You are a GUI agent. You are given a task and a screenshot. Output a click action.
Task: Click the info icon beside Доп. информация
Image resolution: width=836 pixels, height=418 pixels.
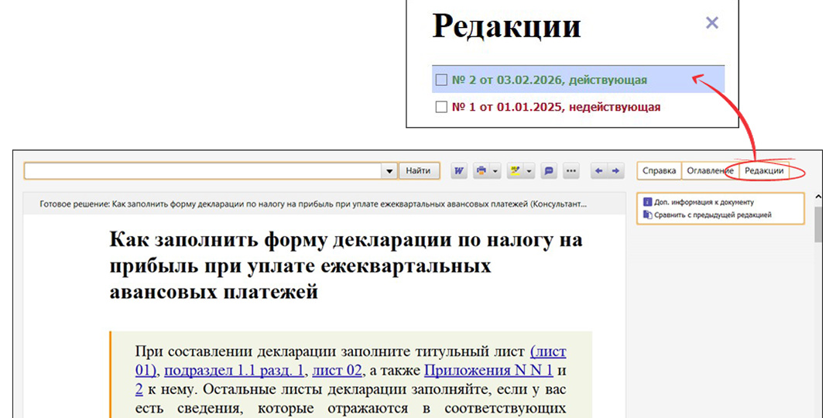tap(648, 202)
